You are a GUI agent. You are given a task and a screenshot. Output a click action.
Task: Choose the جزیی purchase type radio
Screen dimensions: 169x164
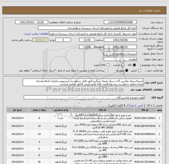tap(139, 71)
